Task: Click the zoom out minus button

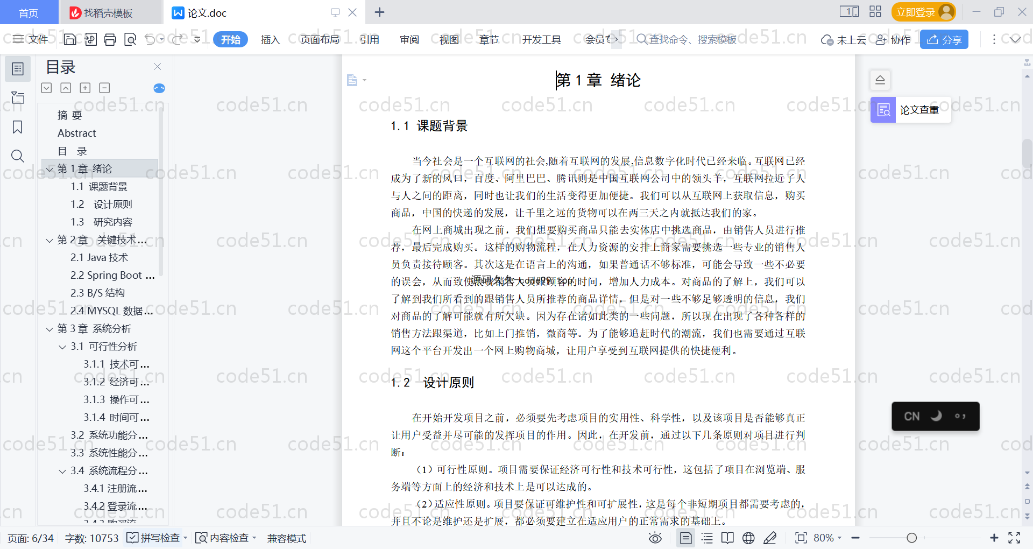Action: pyautogui.click(x=855, y=538)
